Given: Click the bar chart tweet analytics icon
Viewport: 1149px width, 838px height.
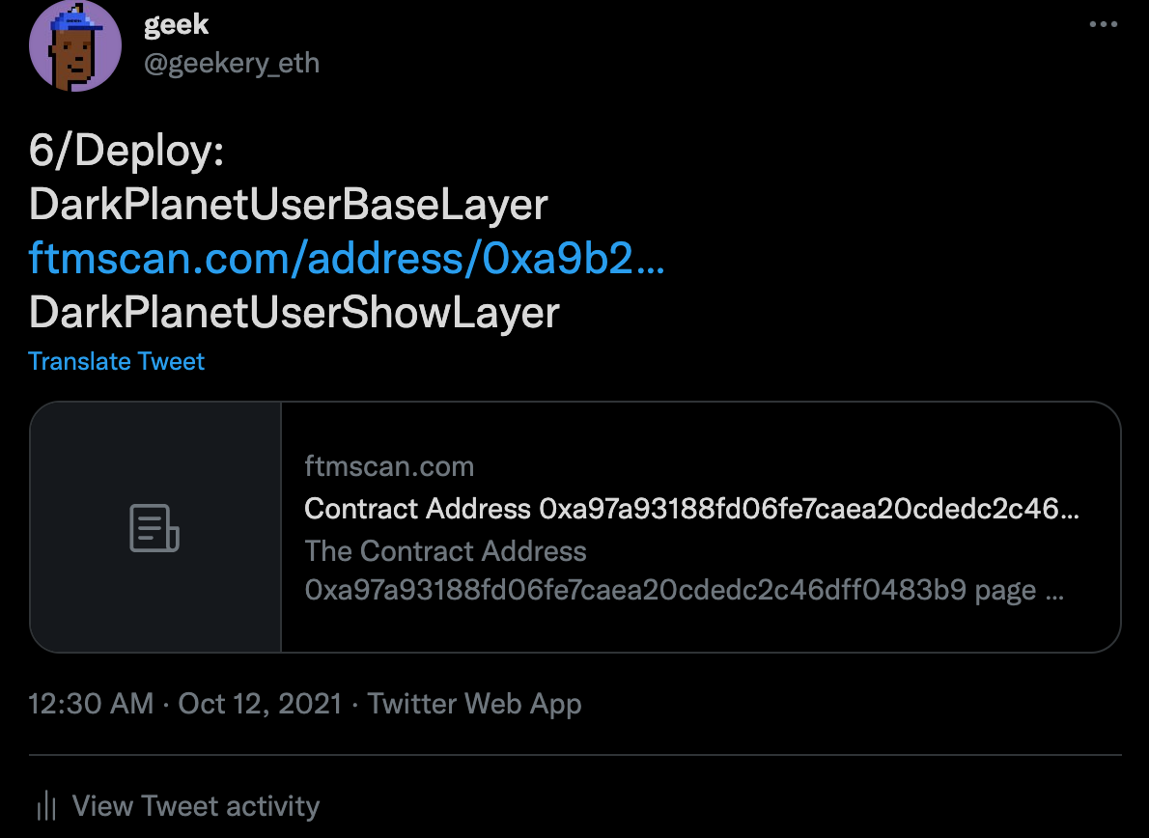Looking at the screenshot, I should [x=46, y=806].
